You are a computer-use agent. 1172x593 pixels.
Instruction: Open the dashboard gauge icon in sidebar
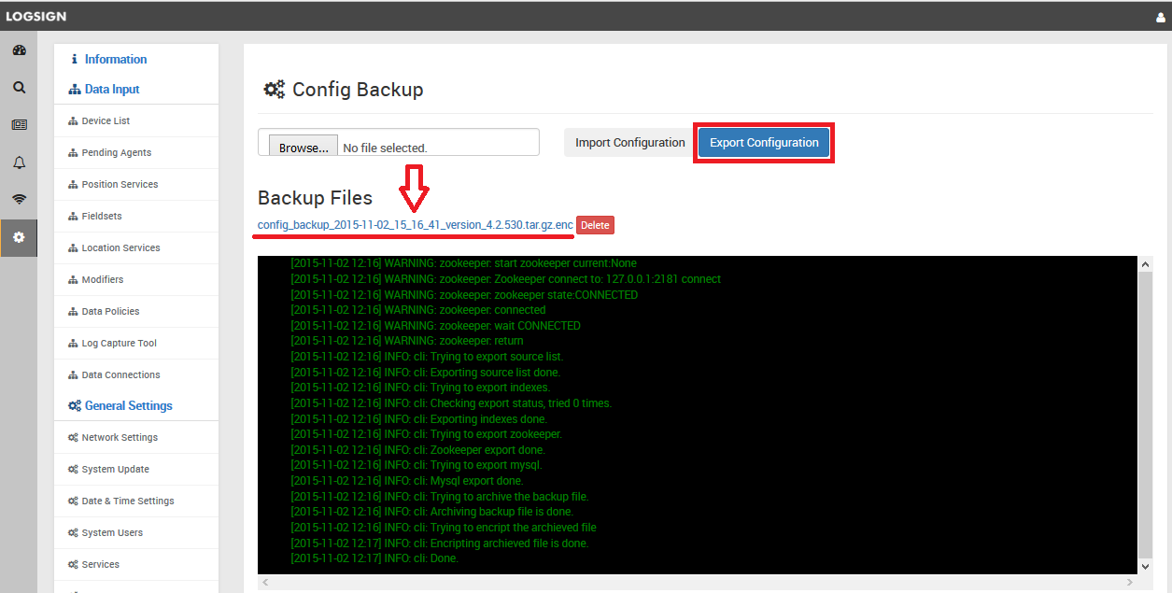tap(19, 50)
